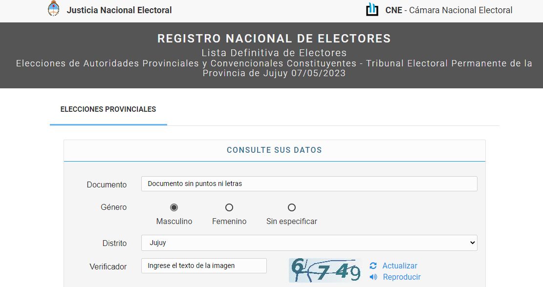Choose the Sin especificar gender option

292,207
